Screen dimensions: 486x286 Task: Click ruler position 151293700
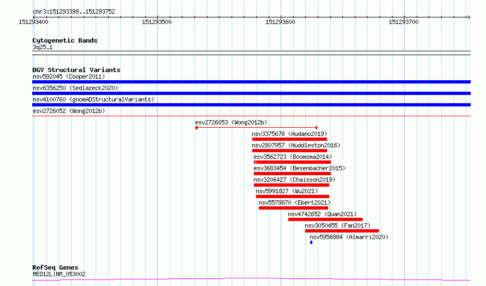pyautogui.click(x=404, y=22)
